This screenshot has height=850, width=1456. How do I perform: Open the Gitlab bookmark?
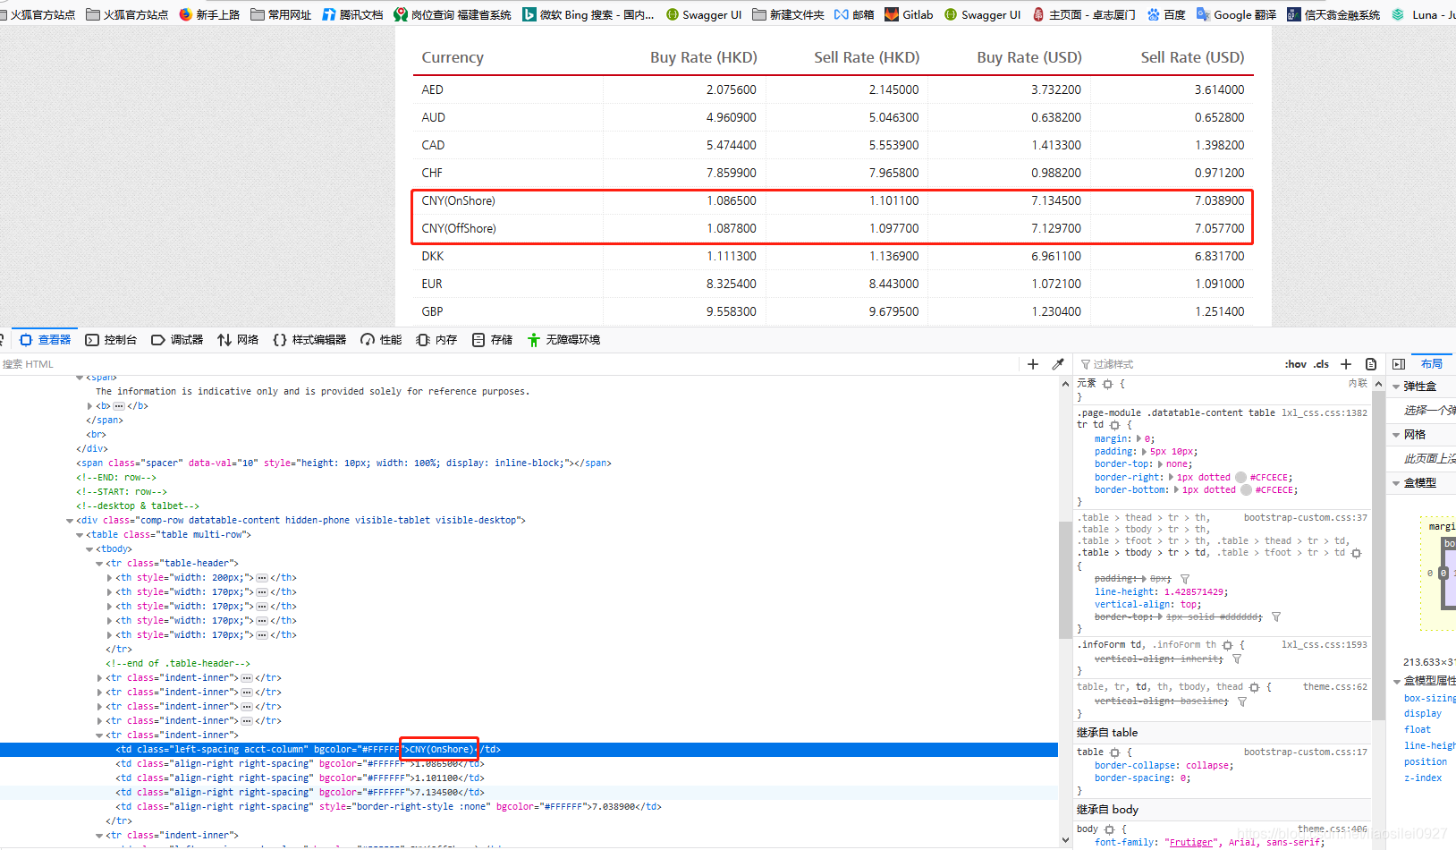coord(909,14)
